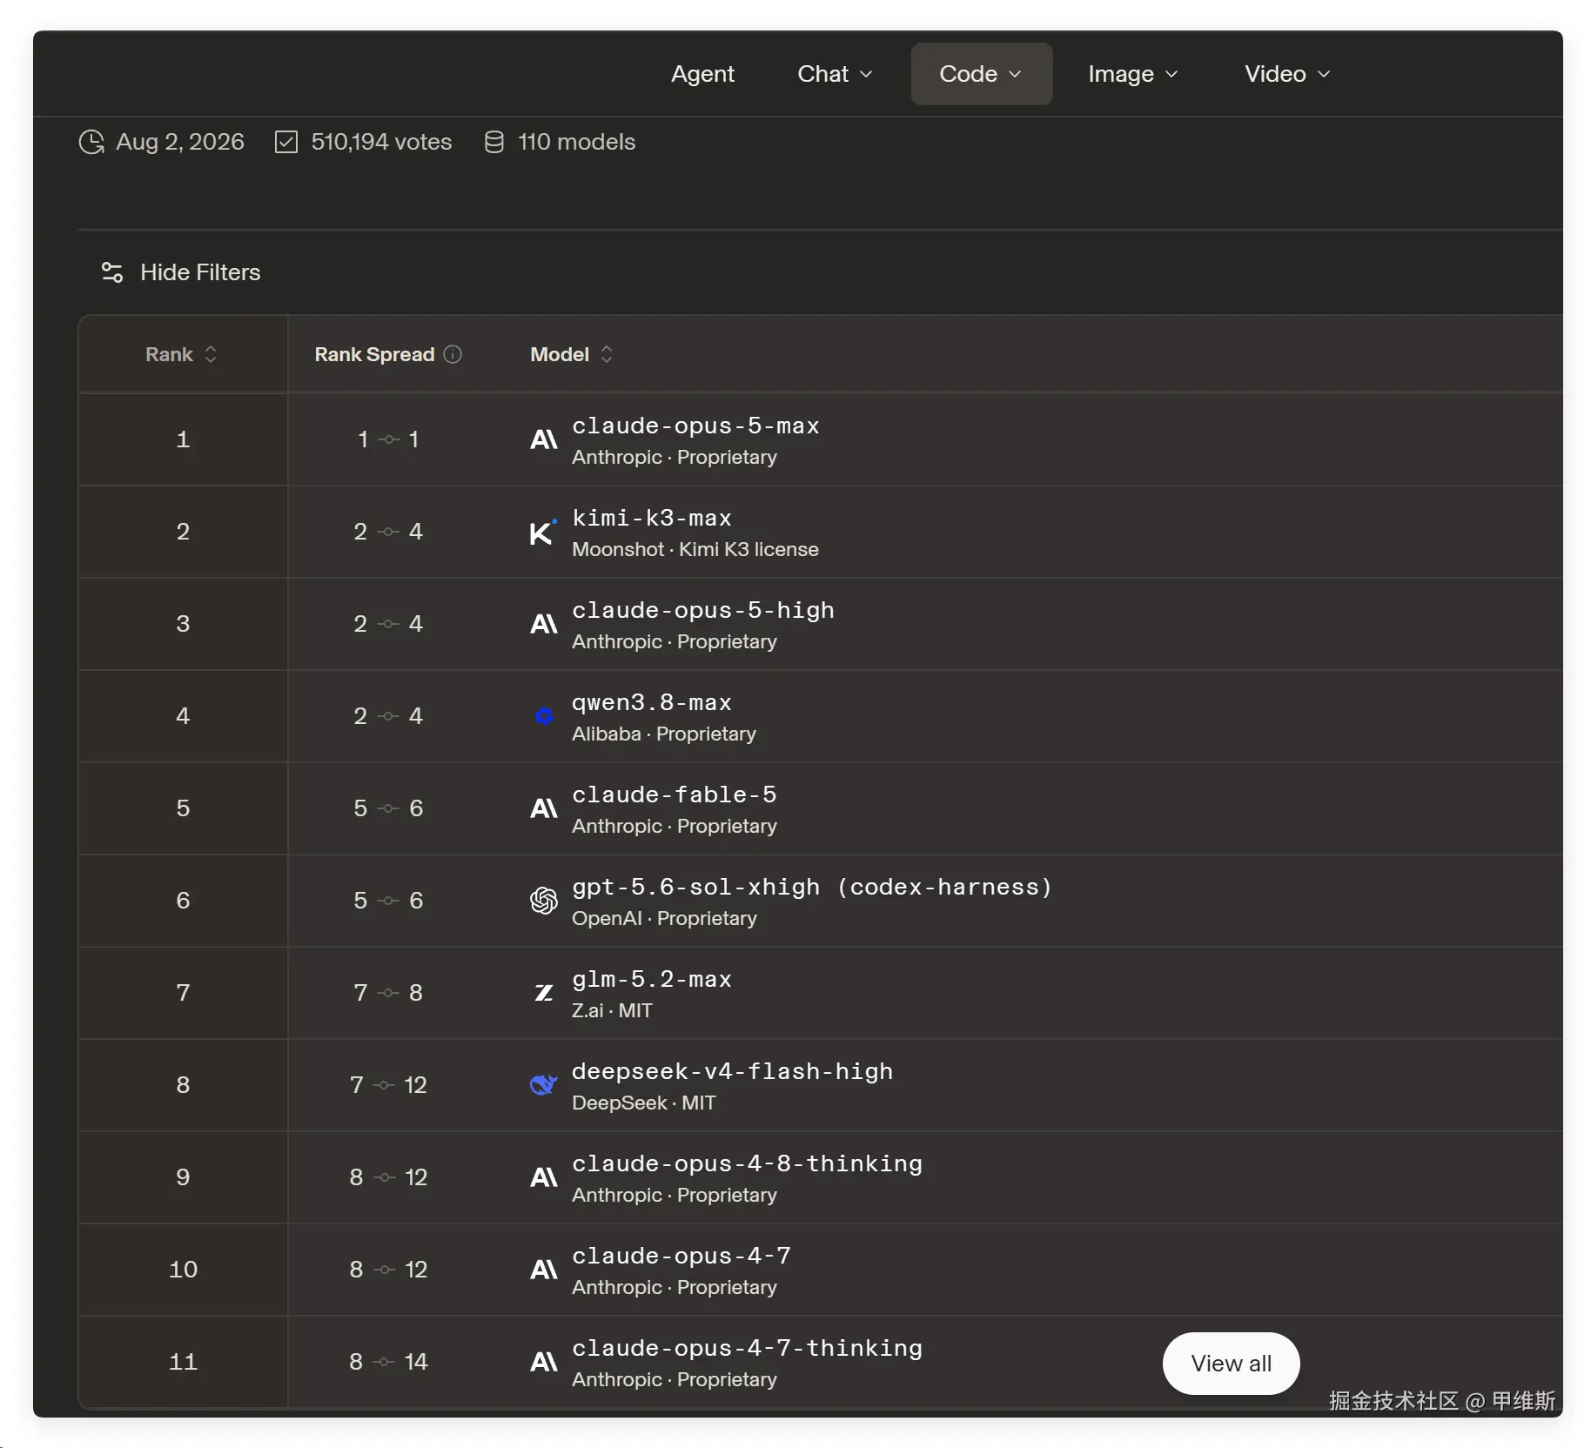Image resolution: width=1591 pixels, height=1448 pixels.
Task: Open the Video dropdown tab
Action: point(1287,74)
